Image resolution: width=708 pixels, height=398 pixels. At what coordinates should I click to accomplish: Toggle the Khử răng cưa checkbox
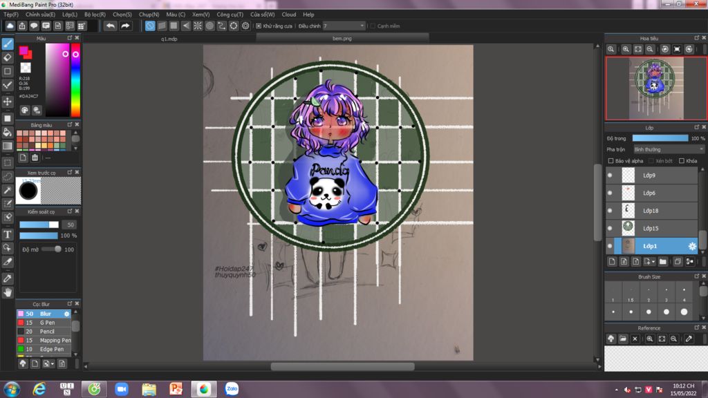coord(259,26)
